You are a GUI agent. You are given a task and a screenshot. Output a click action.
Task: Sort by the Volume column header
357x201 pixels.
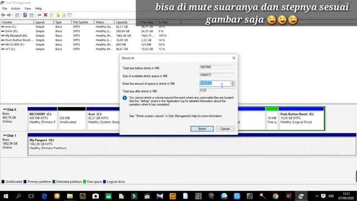coord(17,22)
